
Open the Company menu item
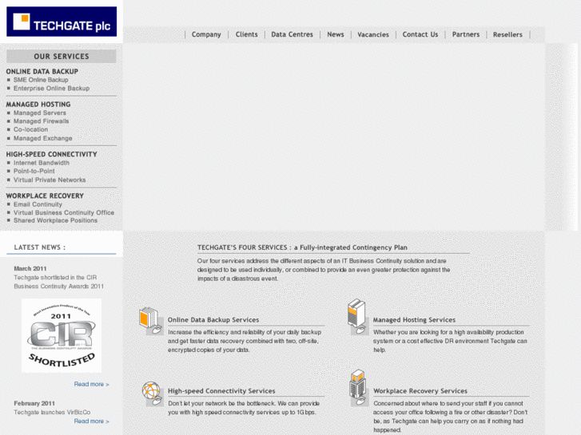[x=206, y=34]
